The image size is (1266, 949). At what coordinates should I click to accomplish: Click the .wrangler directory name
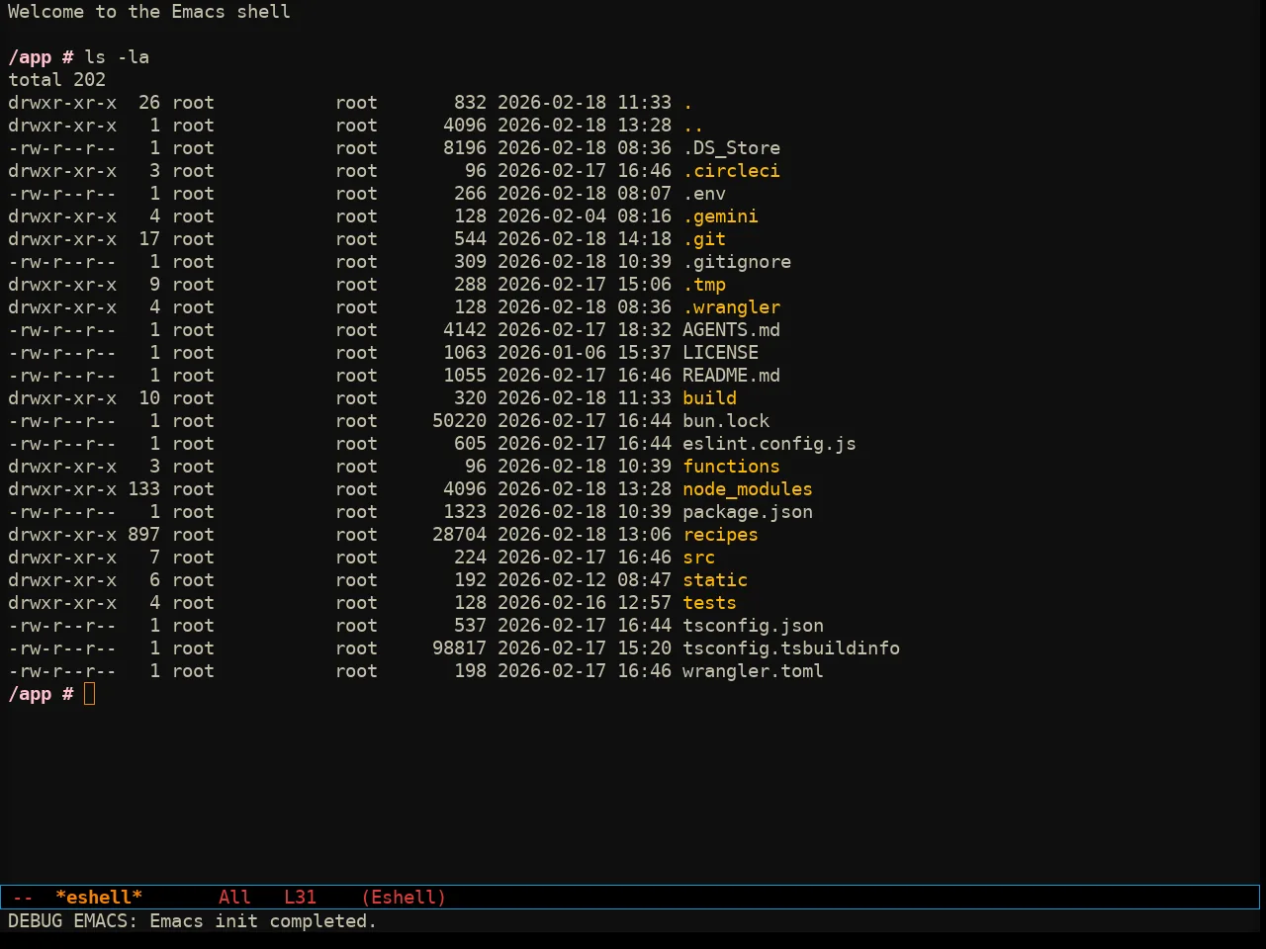(732, 307)
